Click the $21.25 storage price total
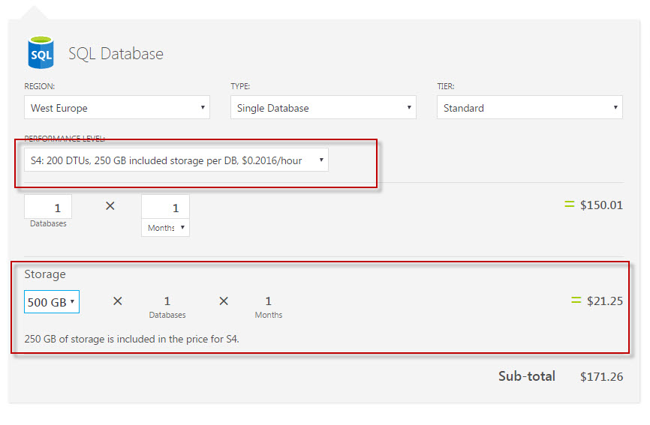The image size is (650, 425). coord(604,301)
